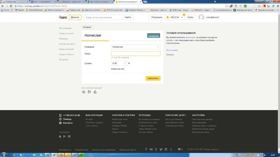280x157 pixels.
Task: Click the Интернет category tag
Action: pyautogui.click(x=87, y=27)
